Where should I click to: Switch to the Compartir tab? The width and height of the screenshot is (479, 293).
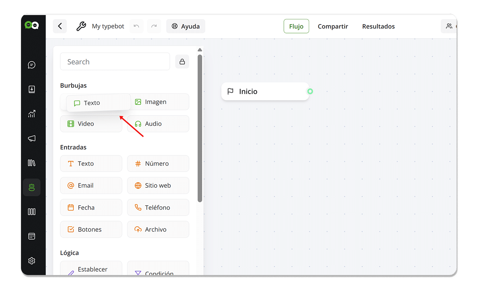pyautogui.click(x=333, y=26)
